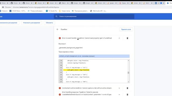Open the FL Studio Pro bookmark

click(x=51, y=11)
